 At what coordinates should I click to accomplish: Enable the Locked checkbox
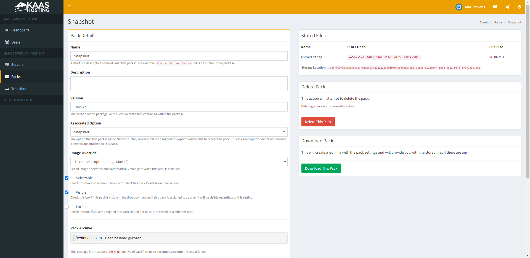(67, 207)
